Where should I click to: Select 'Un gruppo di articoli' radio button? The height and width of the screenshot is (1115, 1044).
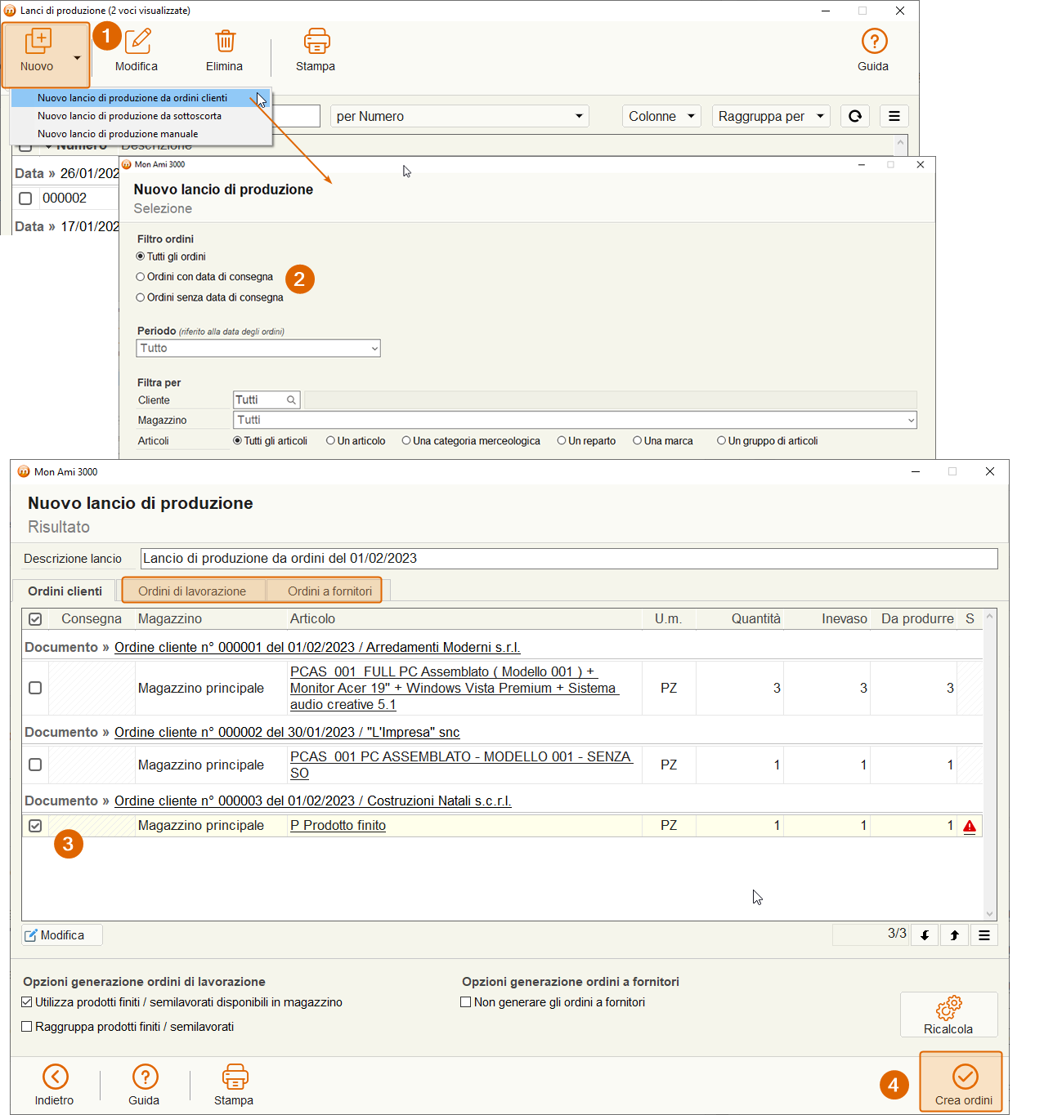[x=721, y=441]
